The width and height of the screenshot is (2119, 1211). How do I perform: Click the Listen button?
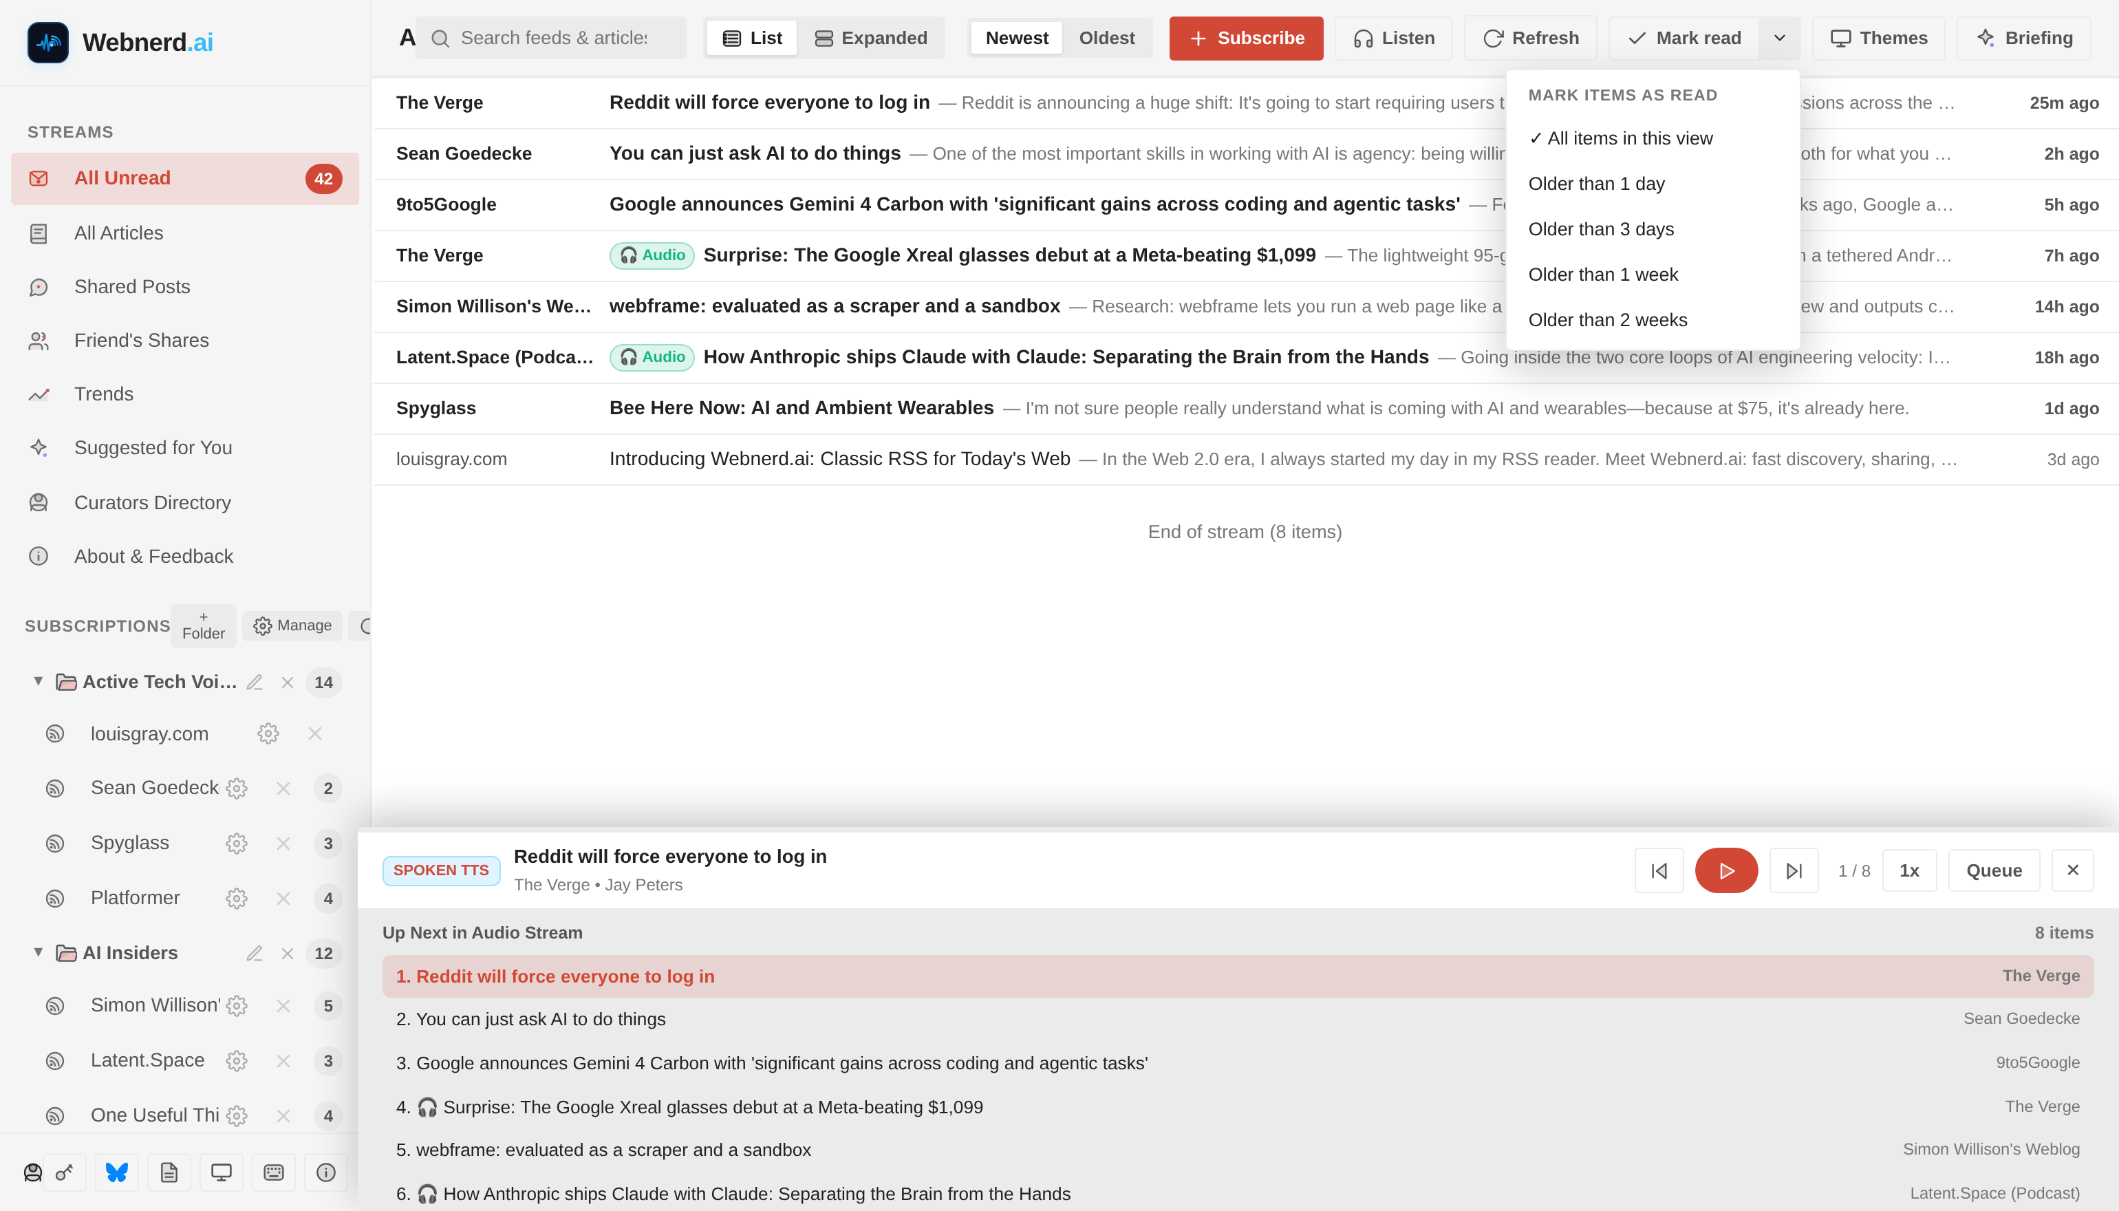click(x=1393, y=39)
